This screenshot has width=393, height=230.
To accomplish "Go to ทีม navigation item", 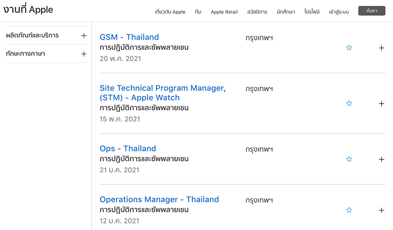I will point(198,12).
